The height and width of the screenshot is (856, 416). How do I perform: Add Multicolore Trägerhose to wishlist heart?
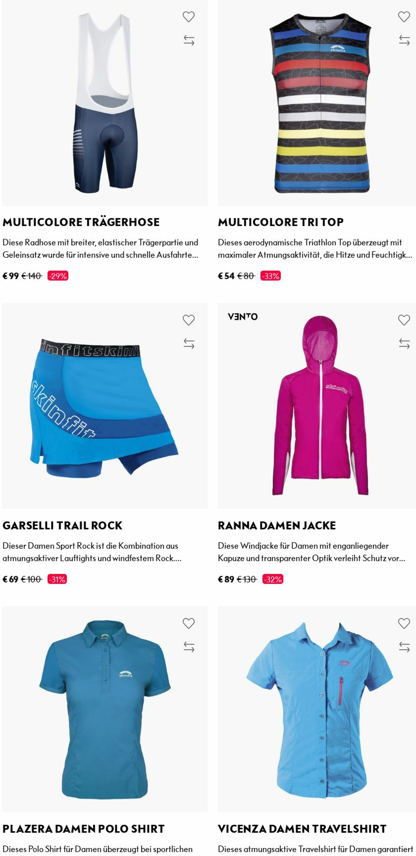188,17
